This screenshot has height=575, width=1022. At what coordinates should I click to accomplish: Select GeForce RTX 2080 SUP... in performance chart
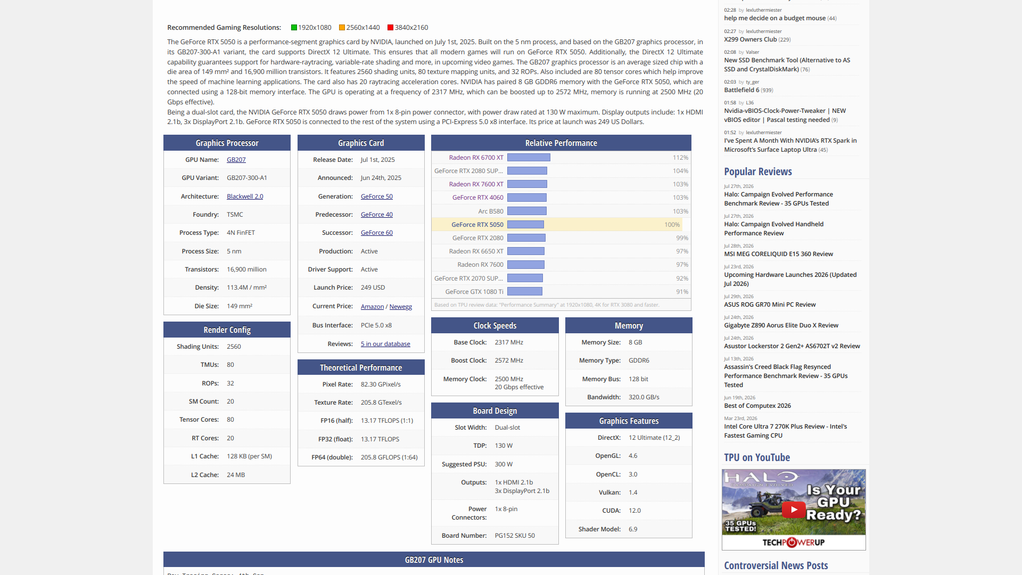[468, 171]
